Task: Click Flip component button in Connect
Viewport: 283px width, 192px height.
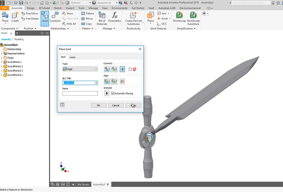Action: click(122, 69)
